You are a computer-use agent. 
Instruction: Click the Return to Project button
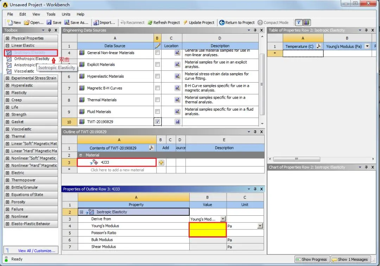237,22
